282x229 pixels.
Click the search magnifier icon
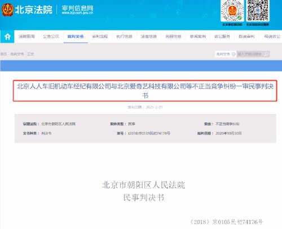click(266, 54)
